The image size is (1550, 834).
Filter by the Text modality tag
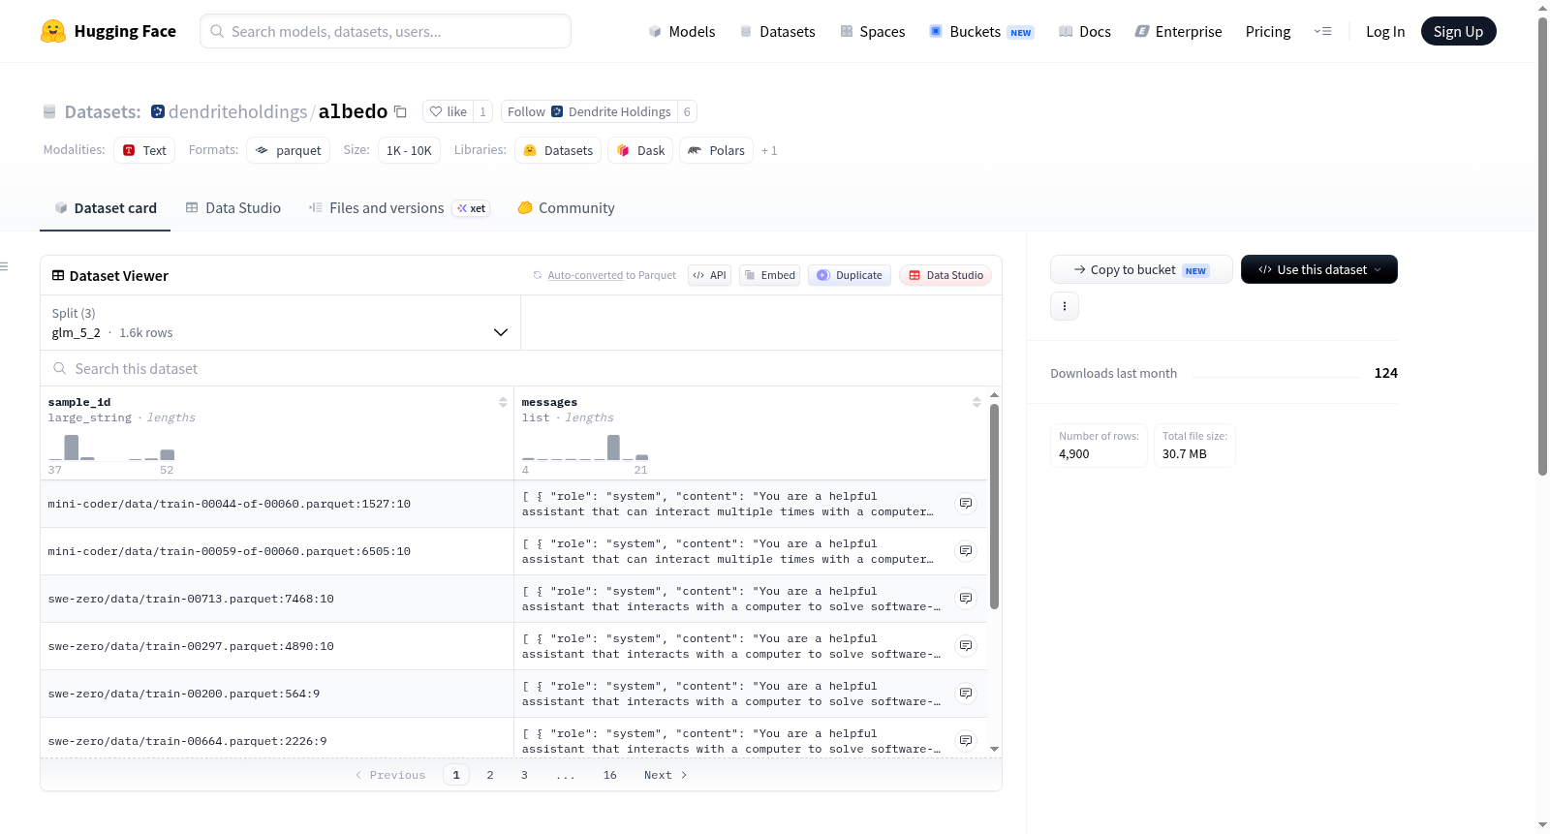pos(144,150)
